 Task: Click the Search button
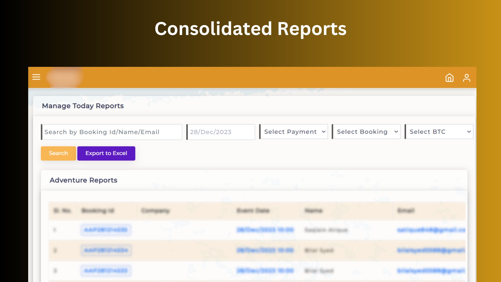point(58,153)
